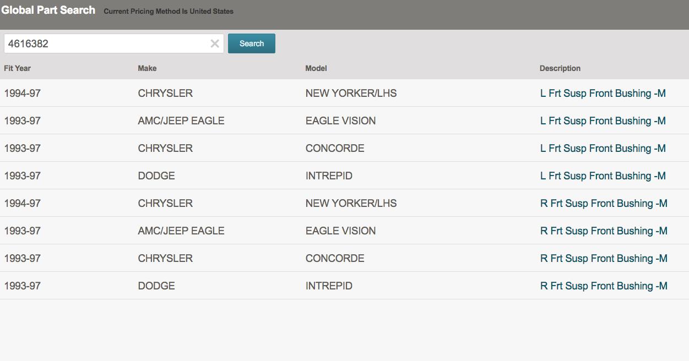Open R Frt Susp Bushing for New Yorker/LHS
The height and width of the screenshot is (361, 689).
604,204
